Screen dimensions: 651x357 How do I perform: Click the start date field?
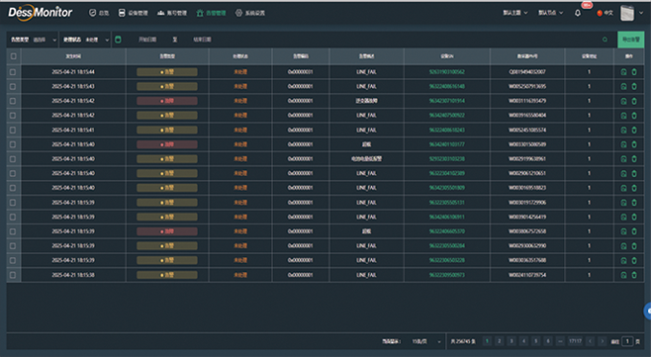(147, 40)
